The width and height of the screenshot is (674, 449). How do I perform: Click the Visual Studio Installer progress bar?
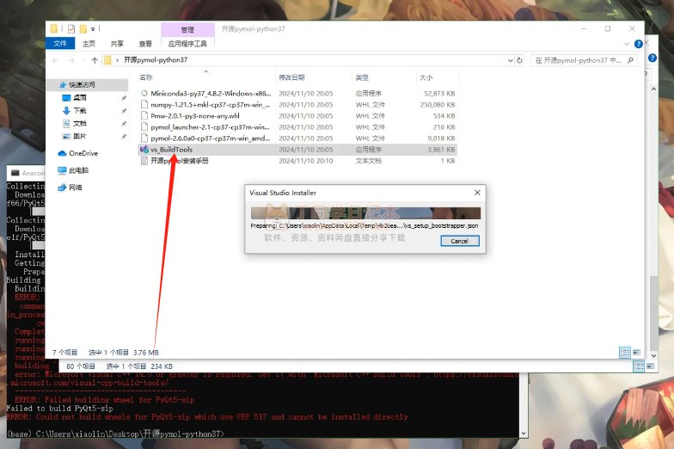click(x=365, y=213)
